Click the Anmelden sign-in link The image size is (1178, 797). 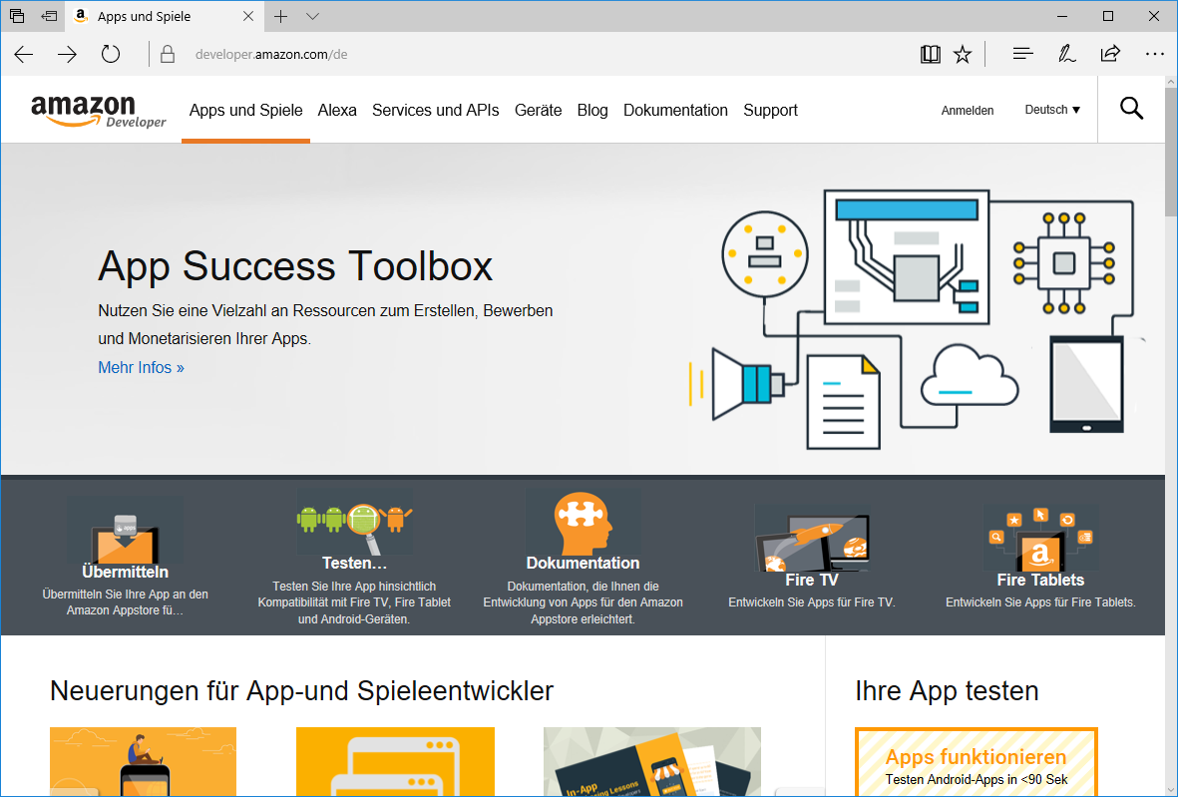coord(967,111)
